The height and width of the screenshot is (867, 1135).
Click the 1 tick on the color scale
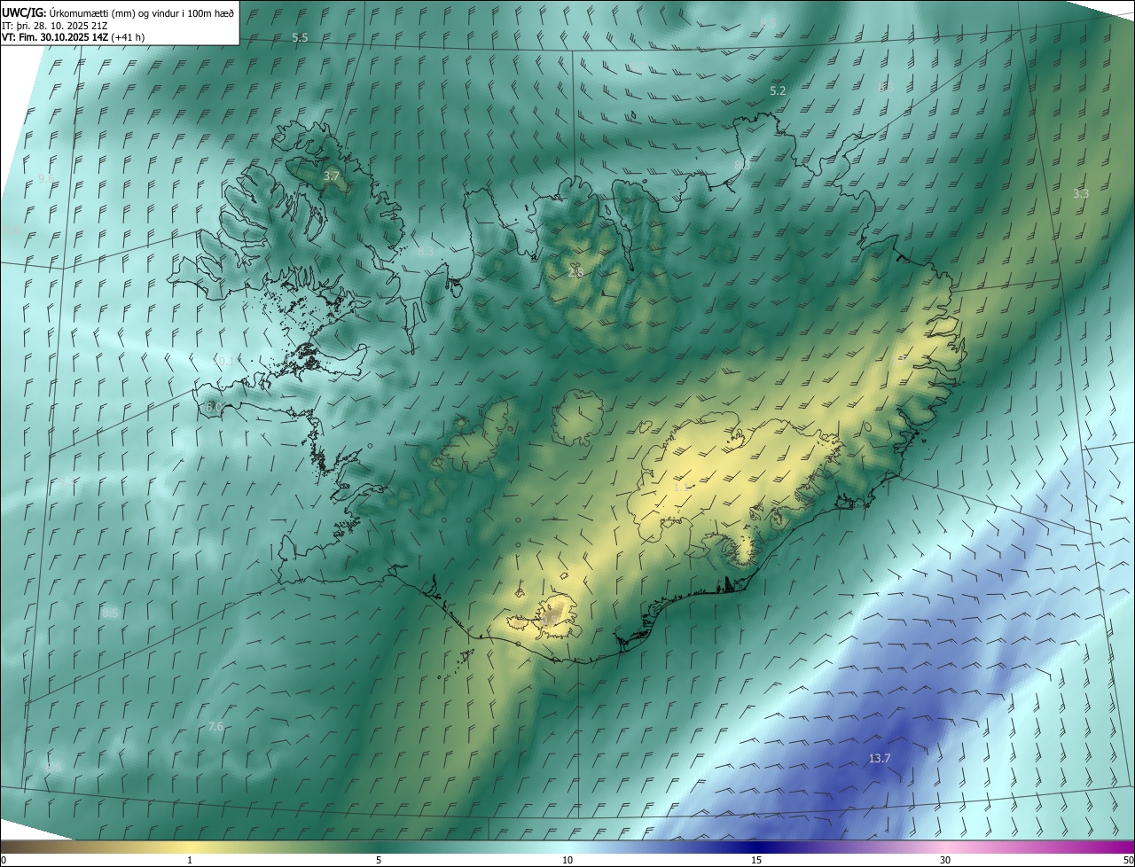coord(190,860)
